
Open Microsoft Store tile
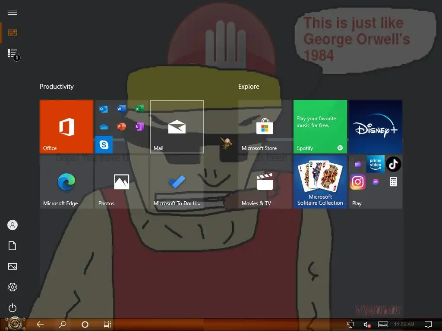[265, 126]
